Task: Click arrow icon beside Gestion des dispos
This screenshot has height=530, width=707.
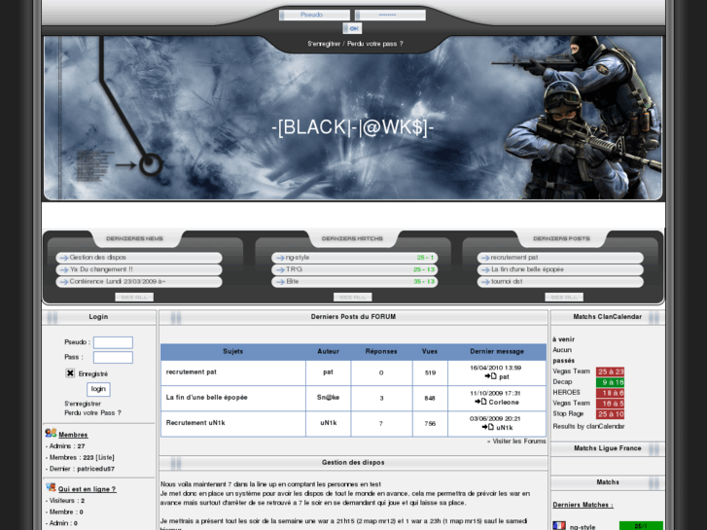Action: [63, 258]
